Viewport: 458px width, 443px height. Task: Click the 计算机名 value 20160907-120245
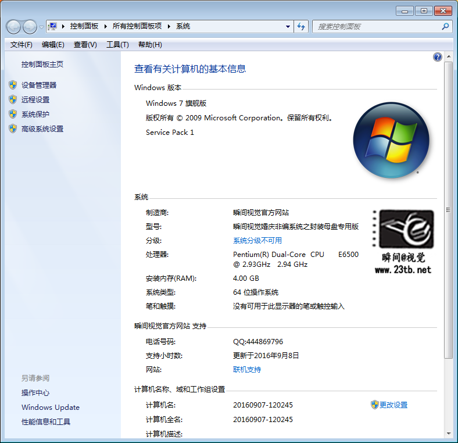tap(263, 405)
